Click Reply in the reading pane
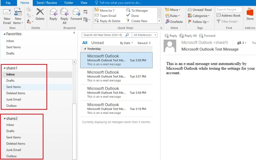 click(171, 36)
